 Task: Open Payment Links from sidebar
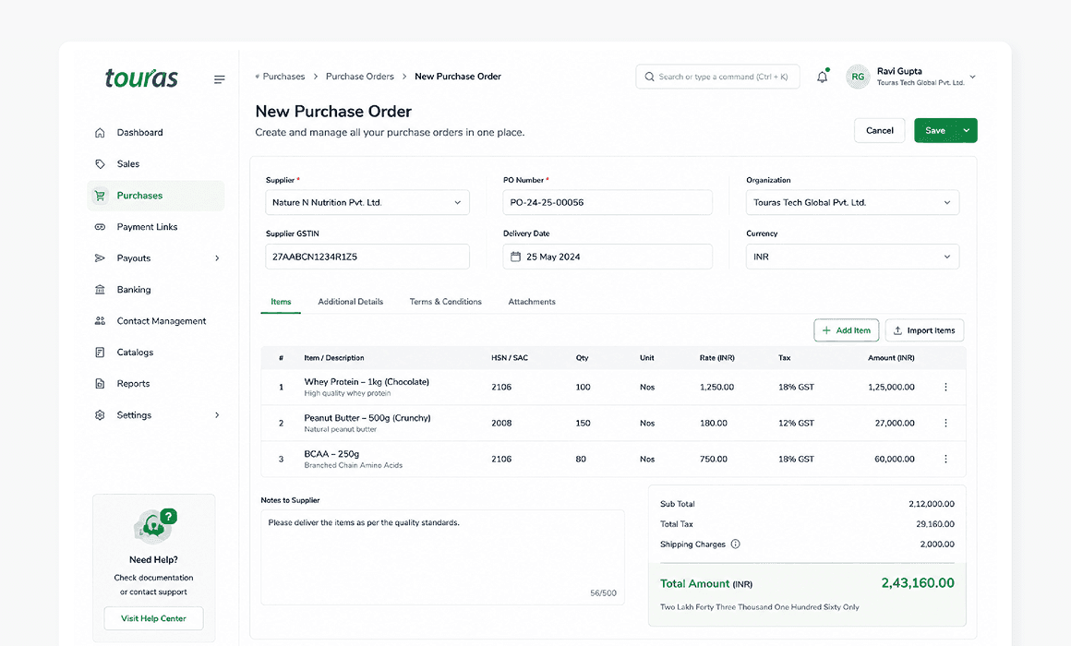tap(156, 227)
